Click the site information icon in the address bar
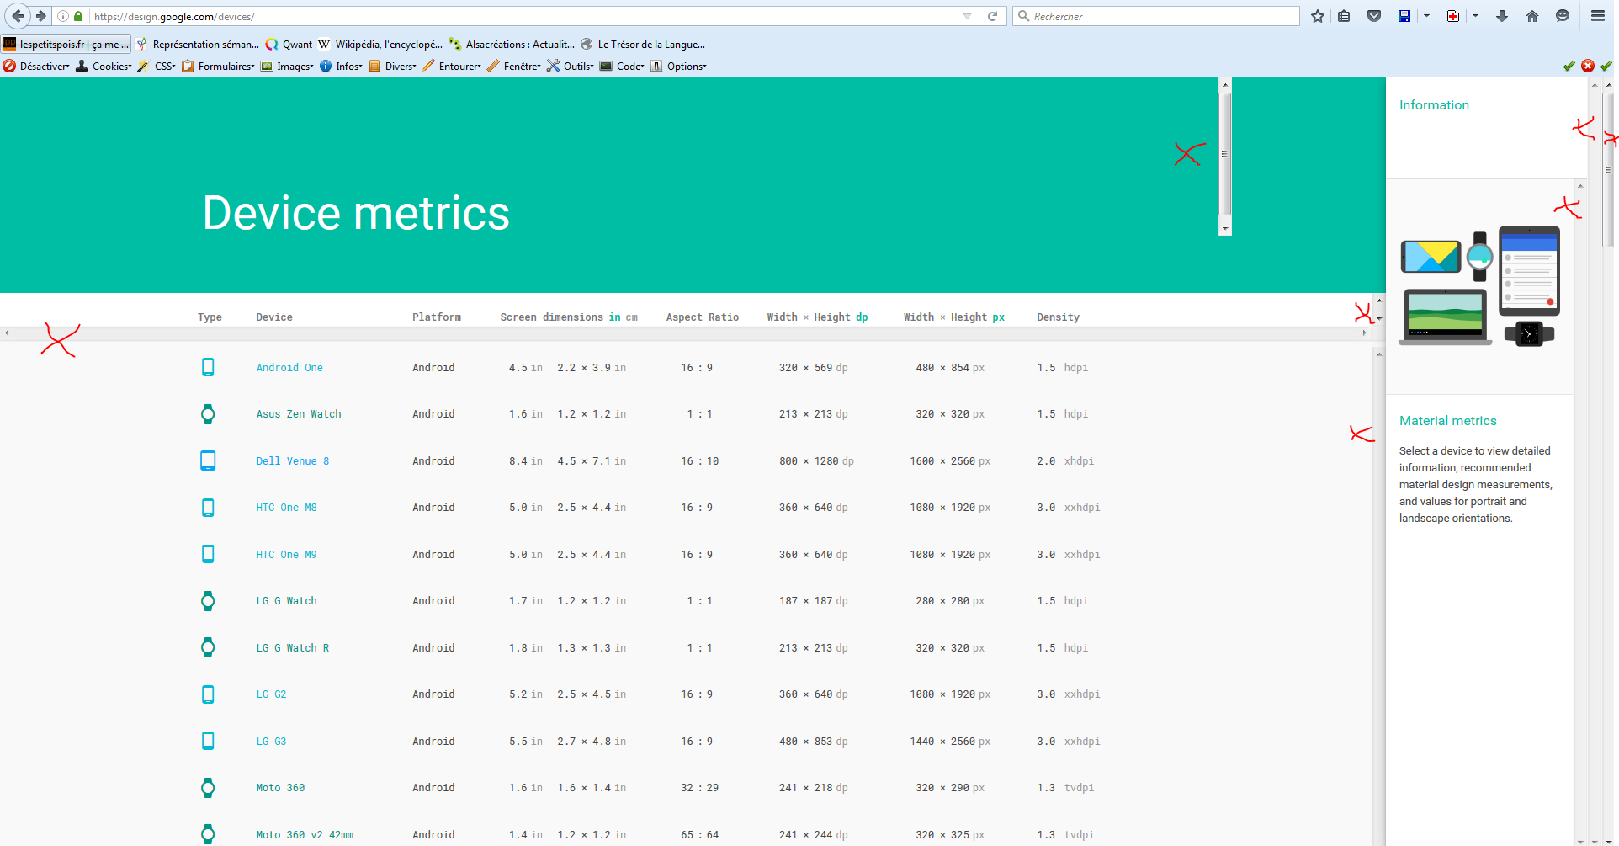Viewport: 1619px width, 846px height. 63,16
